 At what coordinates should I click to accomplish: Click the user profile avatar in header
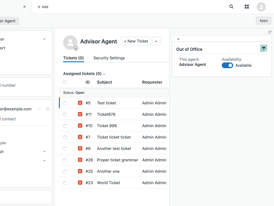pyautogui.click(x=261, y=7)
